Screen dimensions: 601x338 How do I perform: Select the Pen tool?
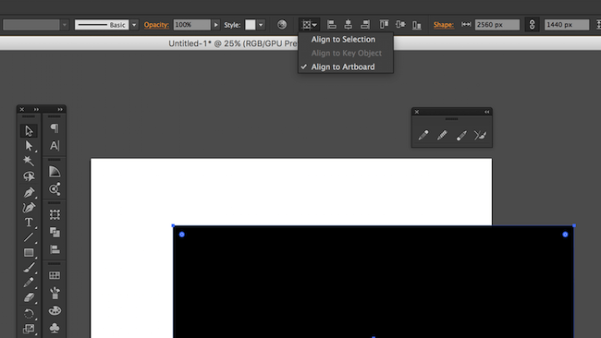point(29,192)
